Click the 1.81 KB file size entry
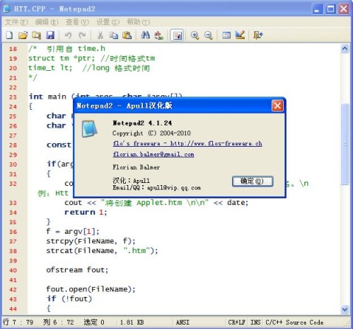353x329 pixels. pyautogui.click(x=132, y=322)
